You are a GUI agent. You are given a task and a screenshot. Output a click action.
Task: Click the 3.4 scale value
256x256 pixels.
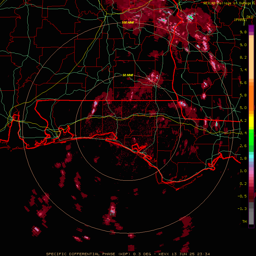click(x=243, y=133)
